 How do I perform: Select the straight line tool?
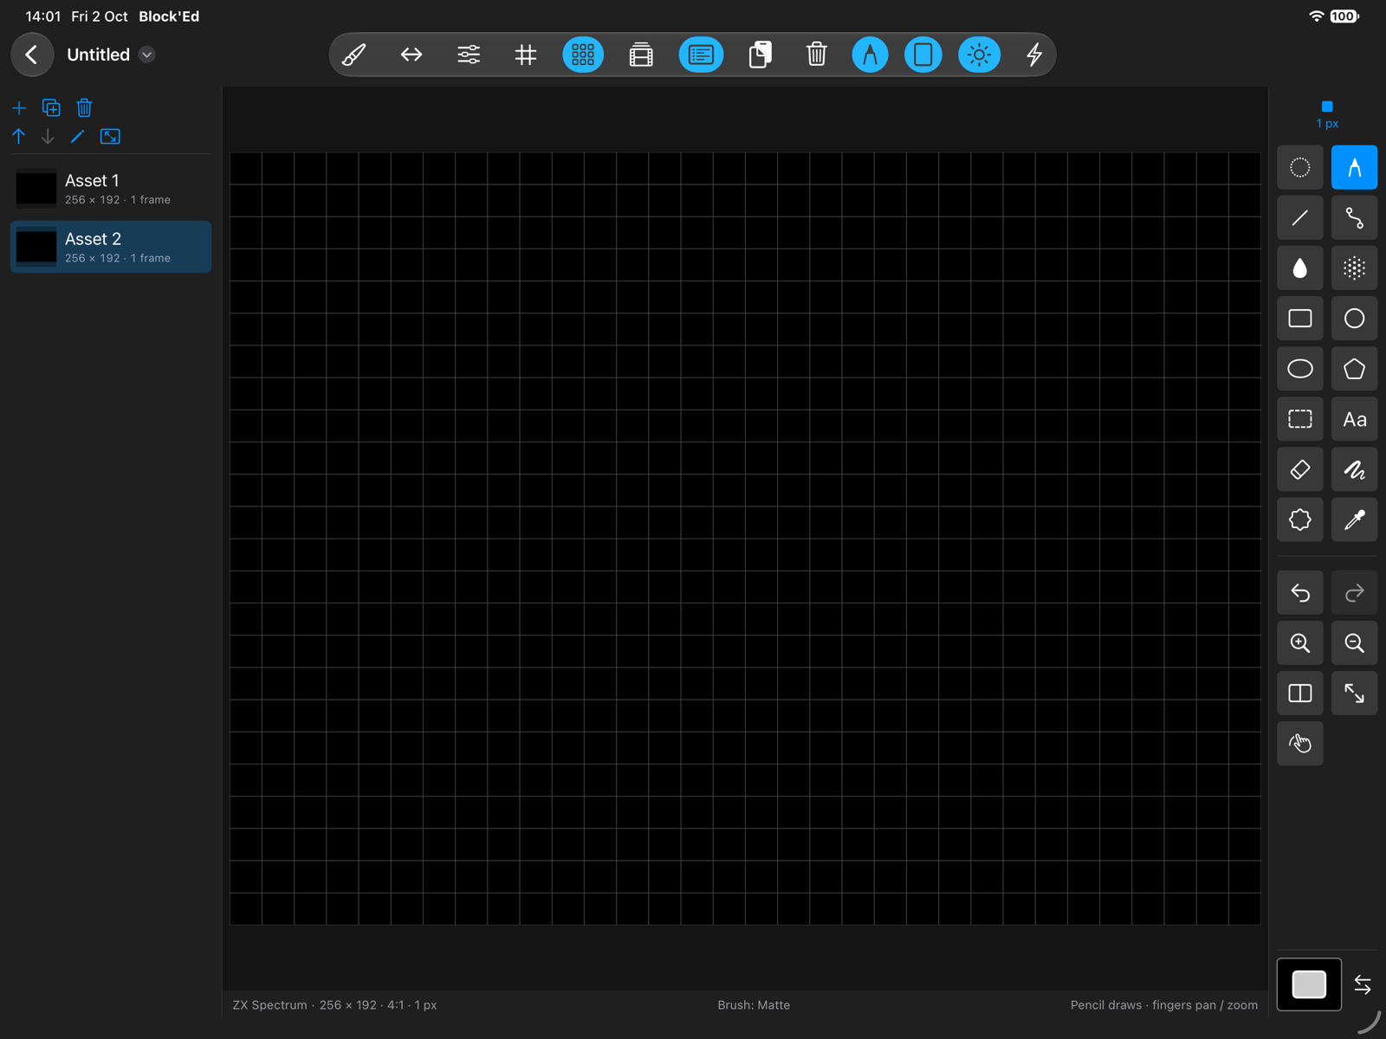[1300, 217]
